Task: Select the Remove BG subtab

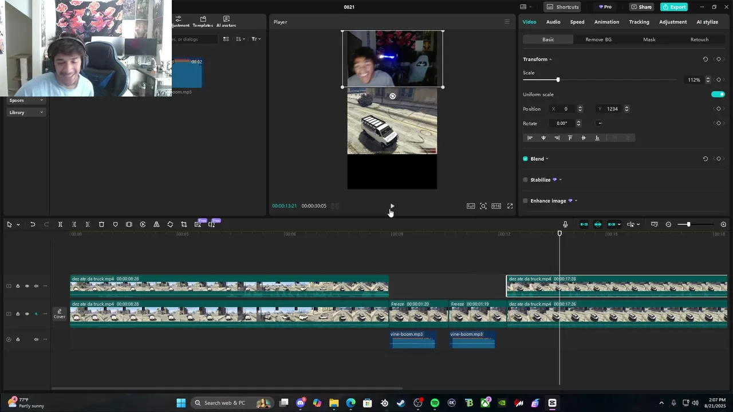Action: tap(598, 39)
